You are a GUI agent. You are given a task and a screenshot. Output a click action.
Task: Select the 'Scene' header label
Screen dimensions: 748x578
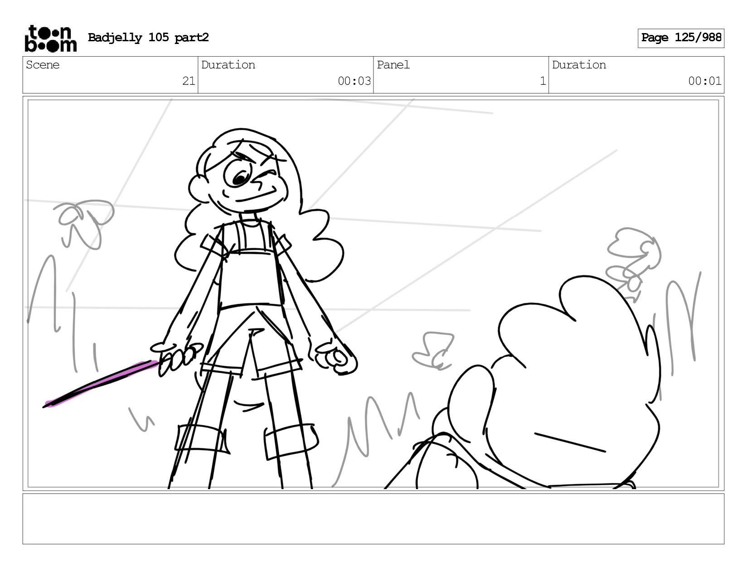pyautogui.click(x=43, y=65)
